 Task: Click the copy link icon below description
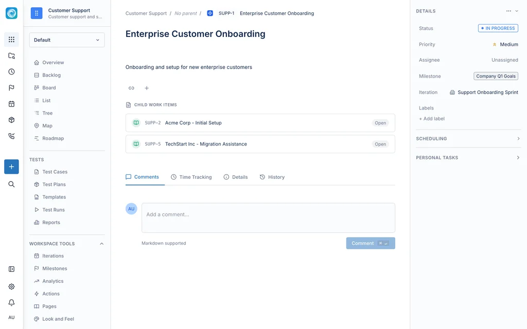tap(131, 88)
